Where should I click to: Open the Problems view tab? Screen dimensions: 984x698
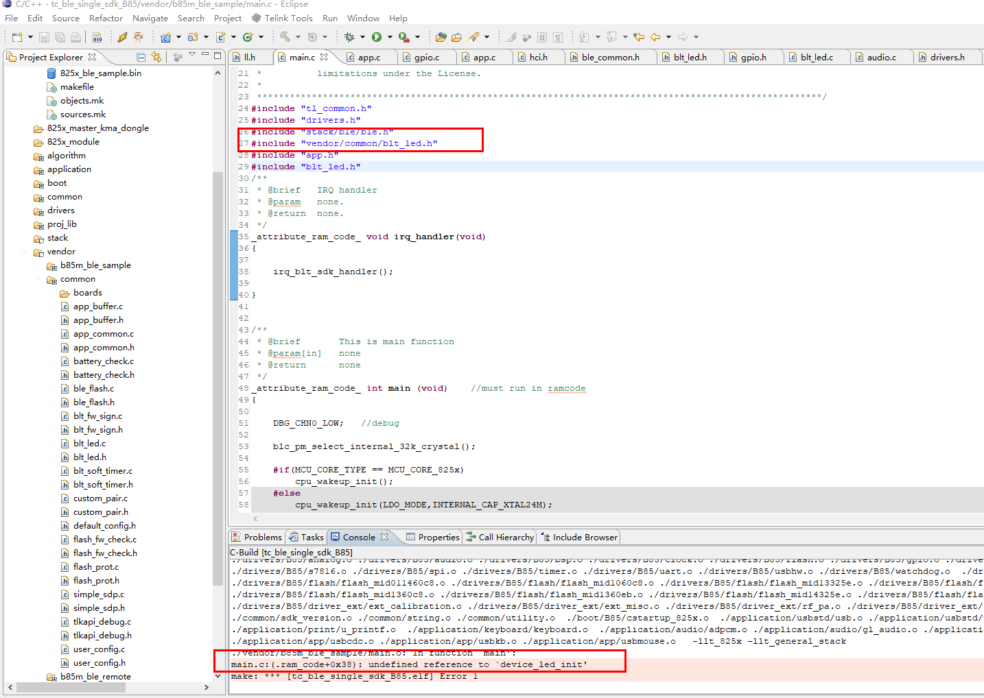pyautogui.click(x=257, y=538)
